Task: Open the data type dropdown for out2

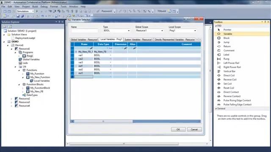Action: pyautogui.click(x=111, y=69)
